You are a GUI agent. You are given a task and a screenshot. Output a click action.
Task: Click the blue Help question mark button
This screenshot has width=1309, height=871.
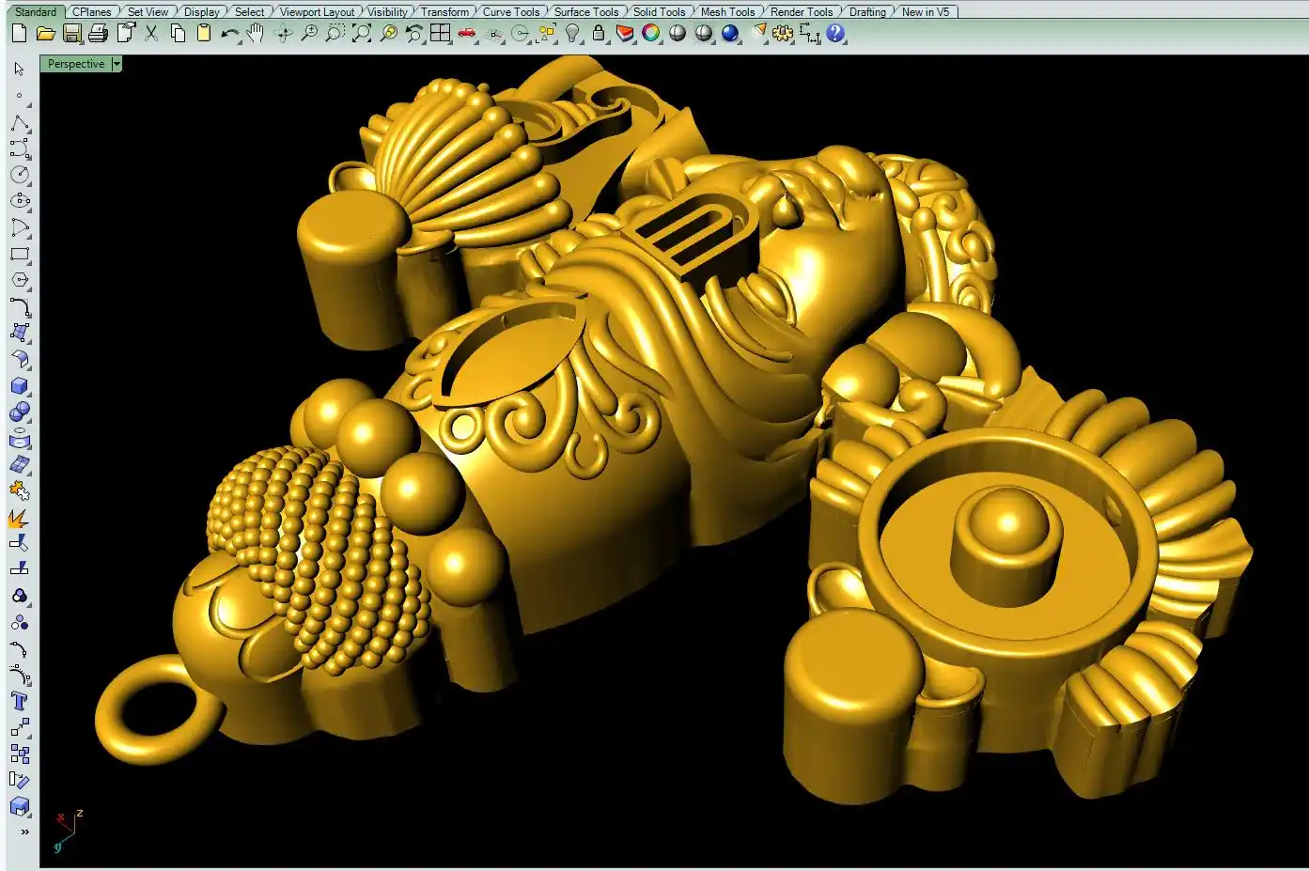point(835,34)
